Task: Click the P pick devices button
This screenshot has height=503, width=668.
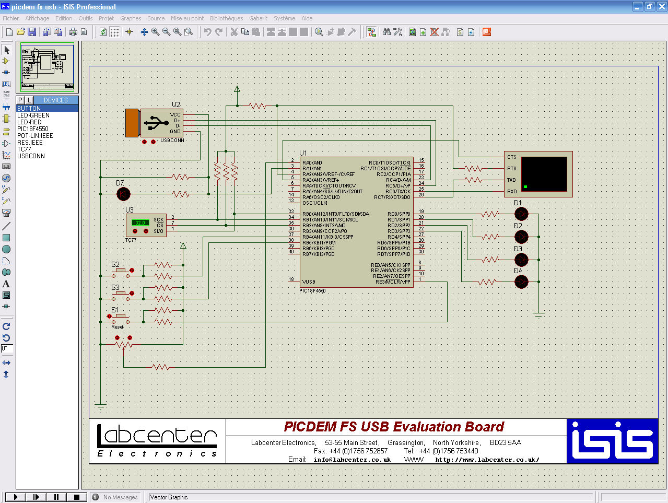Action: 20,100
